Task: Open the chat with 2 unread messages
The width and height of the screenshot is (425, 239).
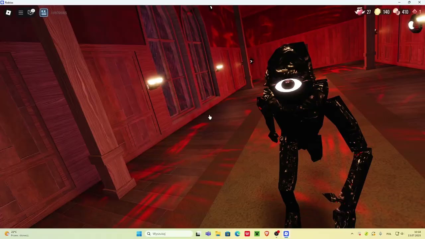Action: 31,13
